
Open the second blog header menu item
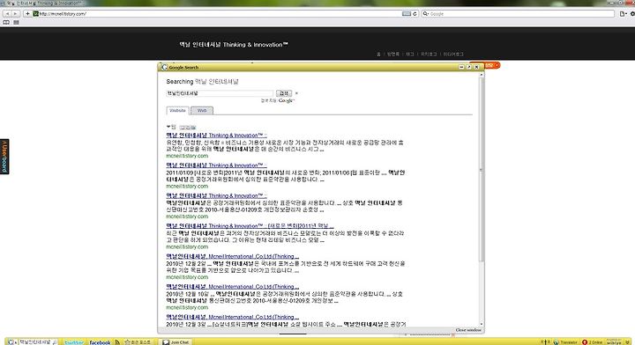392,54
